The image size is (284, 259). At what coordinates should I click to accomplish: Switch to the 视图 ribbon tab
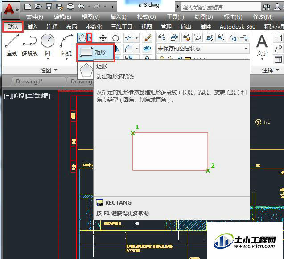coord(147,27)
